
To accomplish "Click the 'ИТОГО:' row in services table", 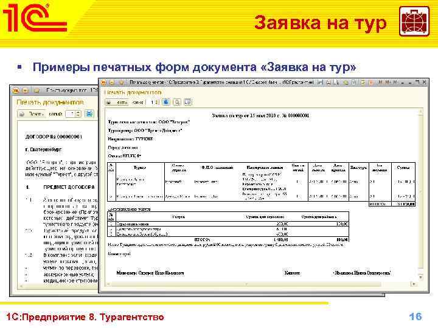I will coord(228,239).
